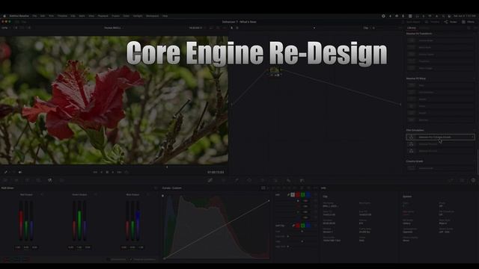Open the clip name dropdown above viewer

[x=113, y=28]
